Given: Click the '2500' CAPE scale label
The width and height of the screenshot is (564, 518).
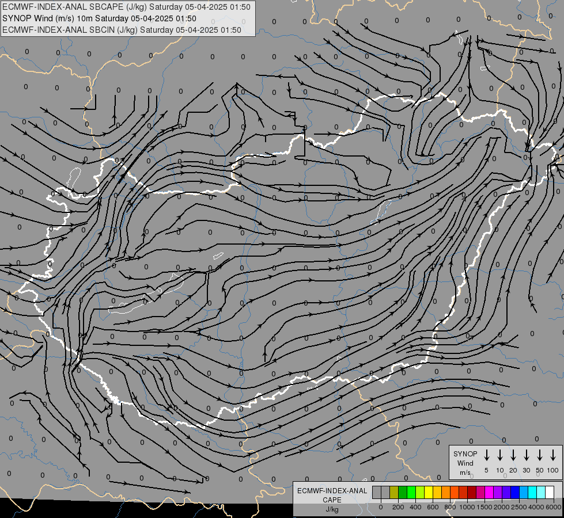Looking at the screenshot, I should point(519,507).
